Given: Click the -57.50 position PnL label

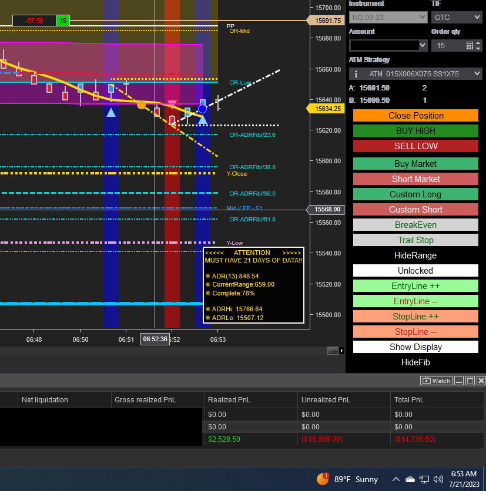Looking at the screenshot, I should (35, 21).
